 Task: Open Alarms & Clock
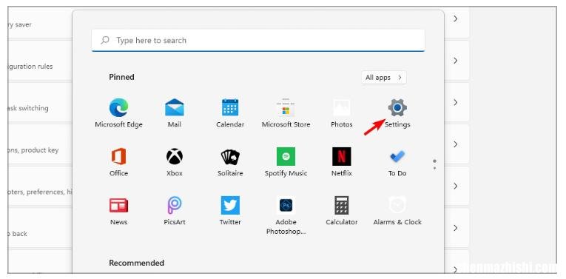point(397,211)
